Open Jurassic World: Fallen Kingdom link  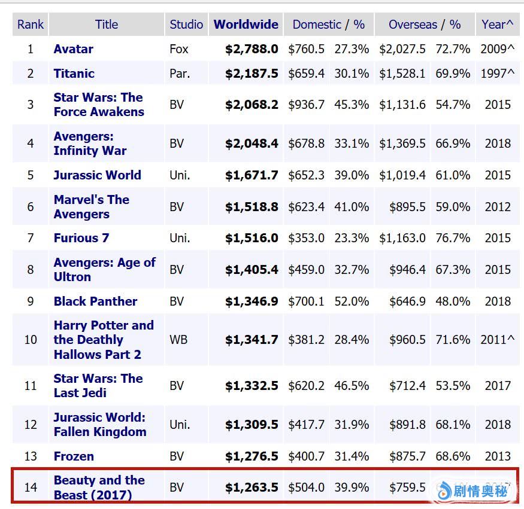coord(99,425)
